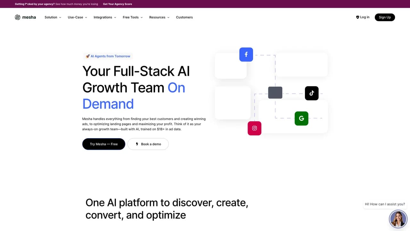
Task: Click the 'Getting f*cked by your agency?' text
Action: (35, 4)
